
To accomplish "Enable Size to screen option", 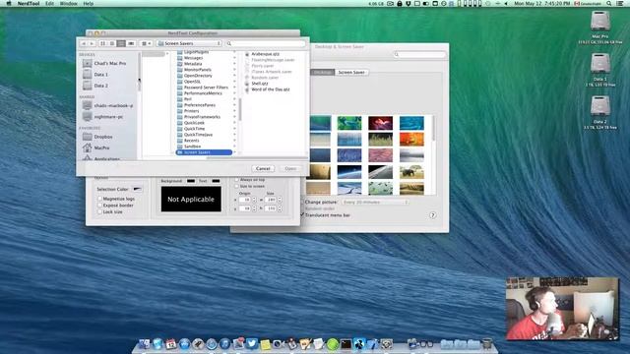I will coord(236,186).
